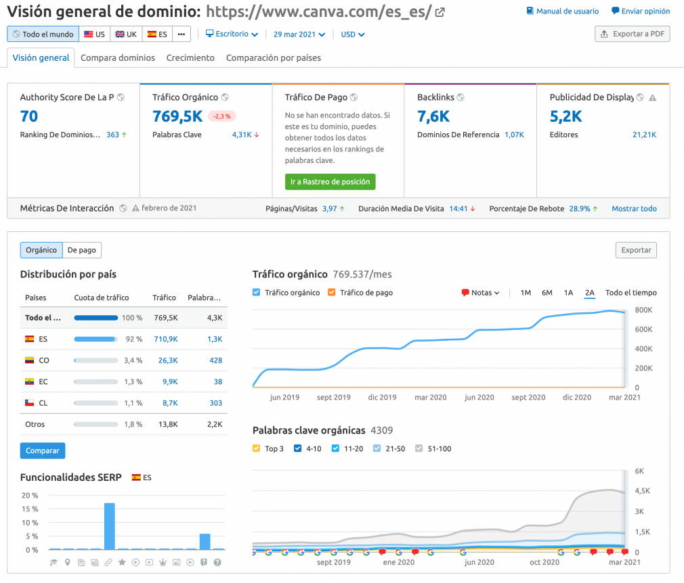Select the Todo el mundo database
The image size is (684, 583).
pos(43,34)
